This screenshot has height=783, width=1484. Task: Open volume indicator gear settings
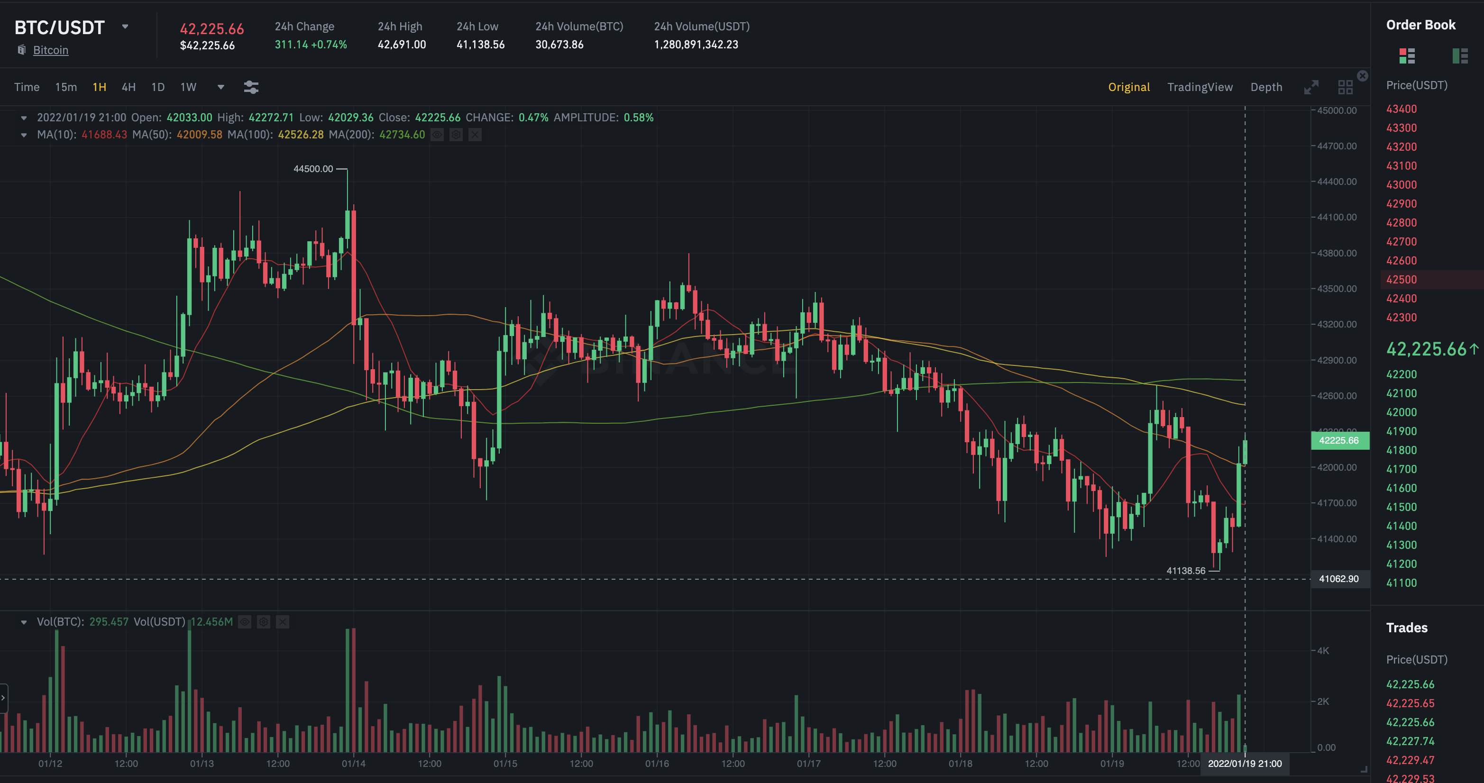tap(263, 622)
